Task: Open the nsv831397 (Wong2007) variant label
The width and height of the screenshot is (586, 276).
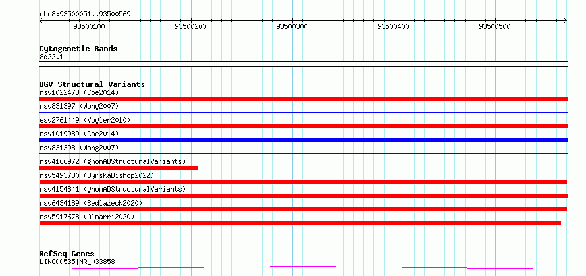Action: click(x=79, y=106)
